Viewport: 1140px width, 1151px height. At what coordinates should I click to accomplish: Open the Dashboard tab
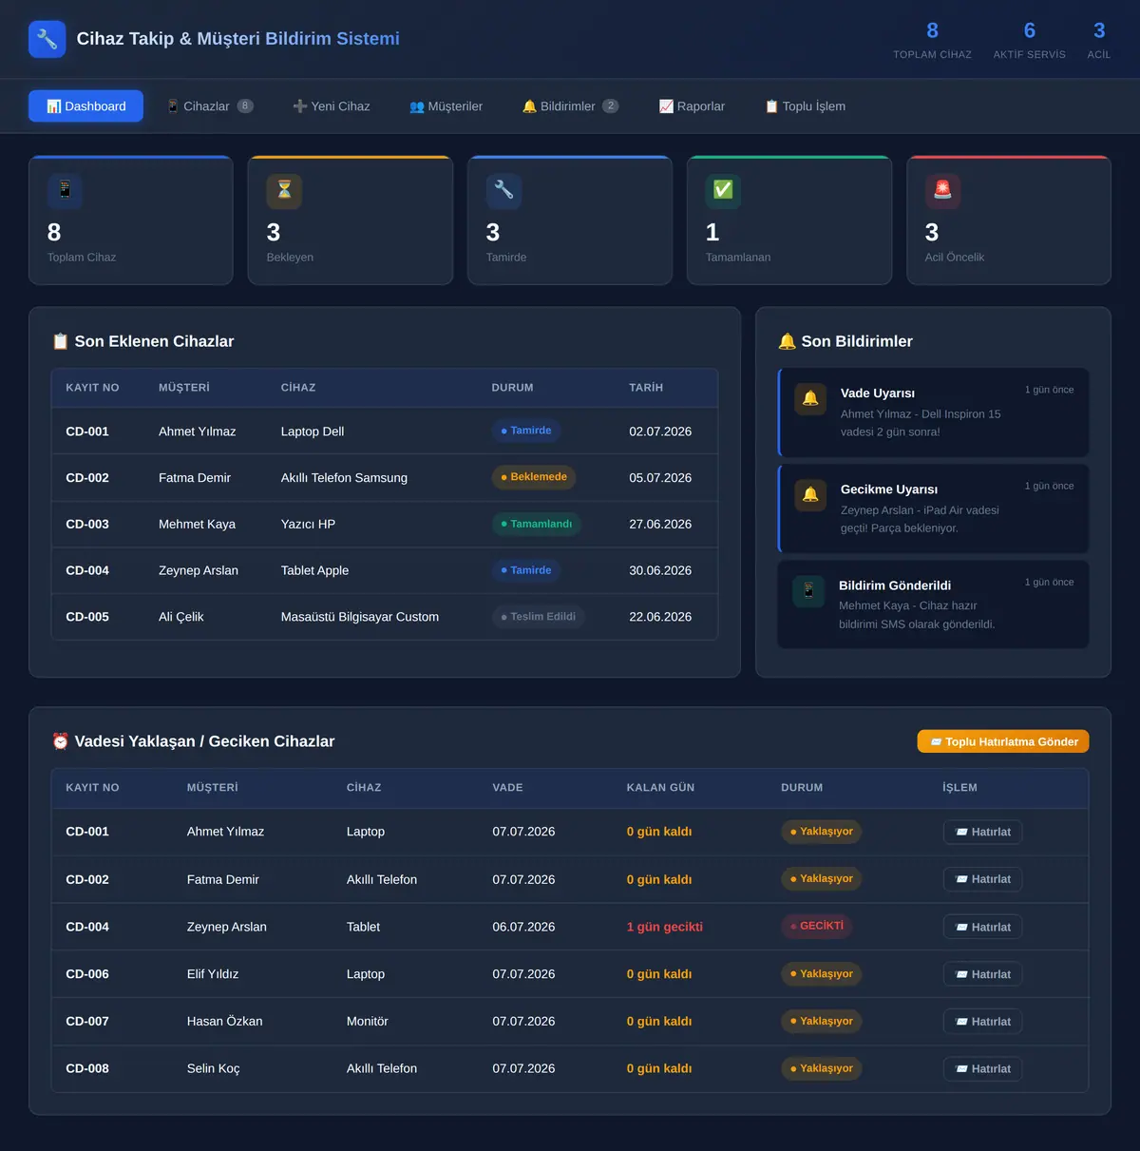tap(86, 106)
